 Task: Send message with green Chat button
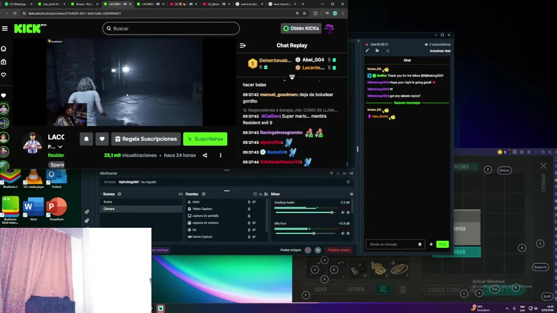coord(443,244)
